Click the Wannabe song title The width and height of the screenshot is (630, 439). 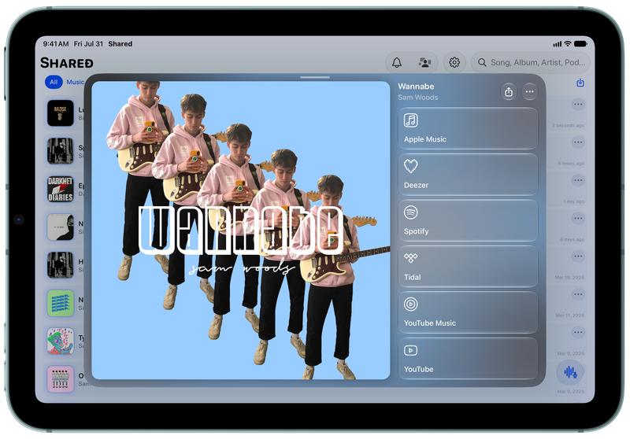[416, 87]
